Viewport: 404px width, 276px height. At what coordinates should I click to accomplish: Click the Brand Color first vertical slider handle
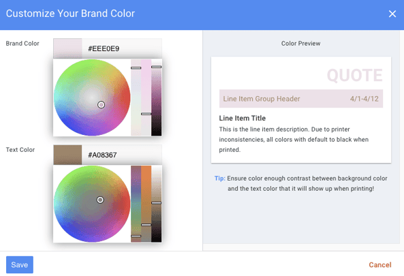tap(136, 67)
